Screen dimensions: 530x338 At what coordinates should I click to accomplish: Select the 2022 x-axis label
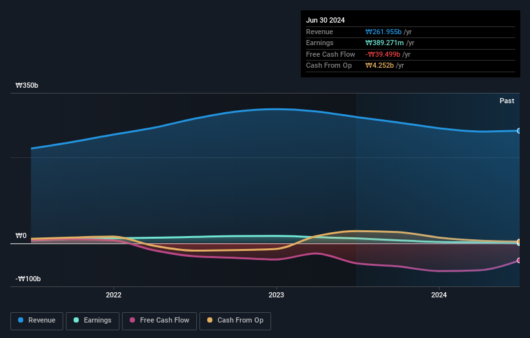[x=114, y=295]
